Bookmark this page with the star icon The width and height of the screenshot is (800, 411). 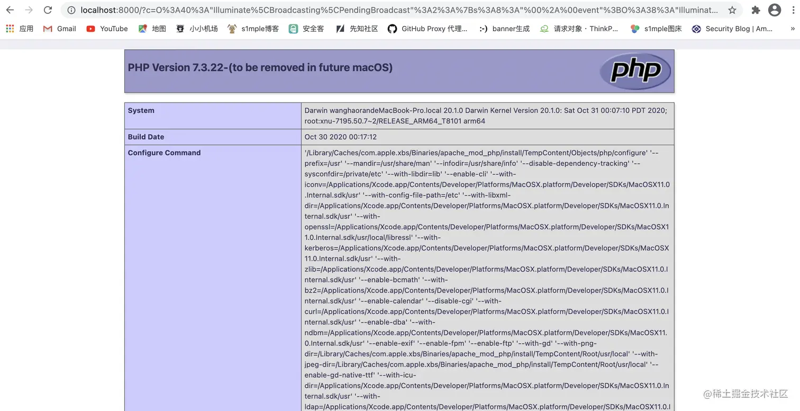click(x=732, y=10)
